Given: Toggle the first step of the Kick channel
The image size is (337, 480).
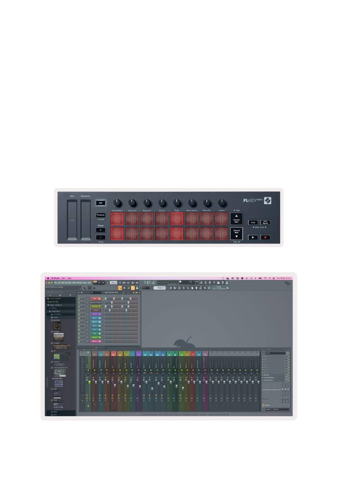Looking at the screenshot, I should (105, 299).
